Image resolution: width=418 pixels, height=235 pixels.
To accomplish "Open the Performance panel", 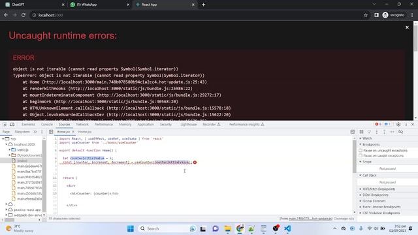I will tap(104, 125).
